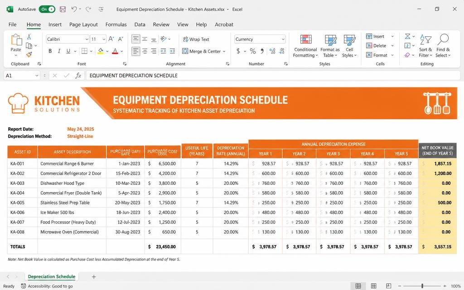Click the Fill down icon in Editing
Viewport: 464px width, 290px height.
pyautogui.click(x=407, y=46)
